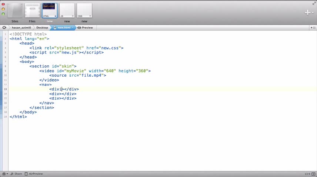
Task: Switch to the HTML new document tab
Action: tap(50, 10)
